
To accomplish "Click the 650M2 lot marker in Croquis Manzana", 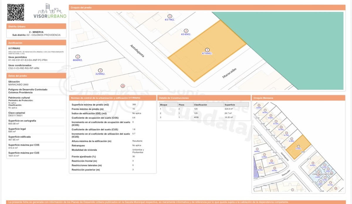I will click(x=313, y=164).
